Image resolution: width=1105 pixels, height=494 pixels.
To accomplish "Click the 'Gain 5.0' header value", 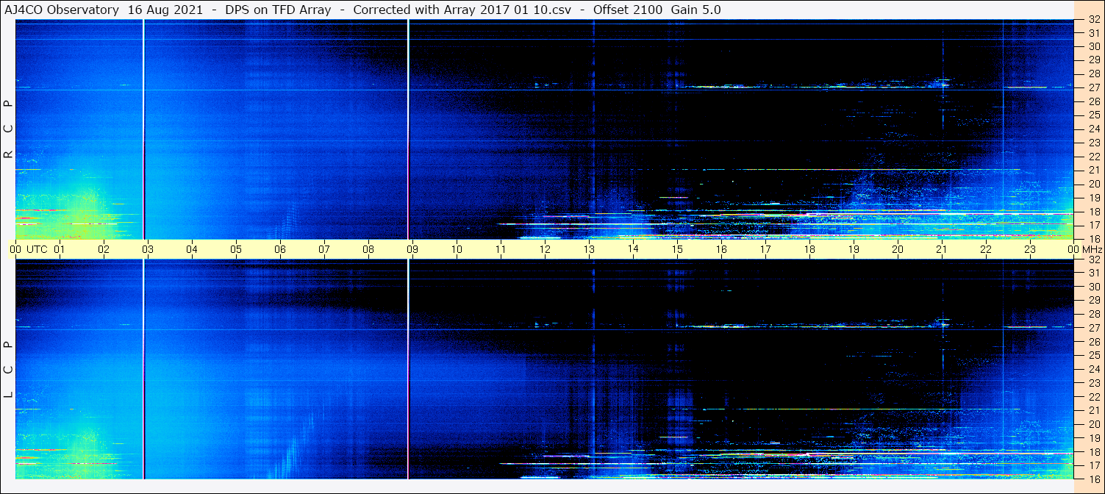I will tap(696, 10).
